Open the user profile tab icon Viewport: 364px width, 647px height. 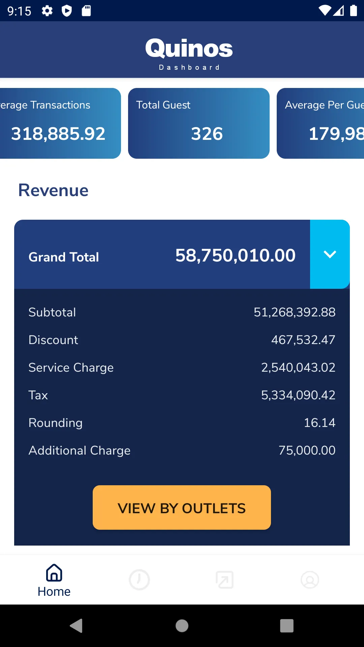[x=310, y=580]
